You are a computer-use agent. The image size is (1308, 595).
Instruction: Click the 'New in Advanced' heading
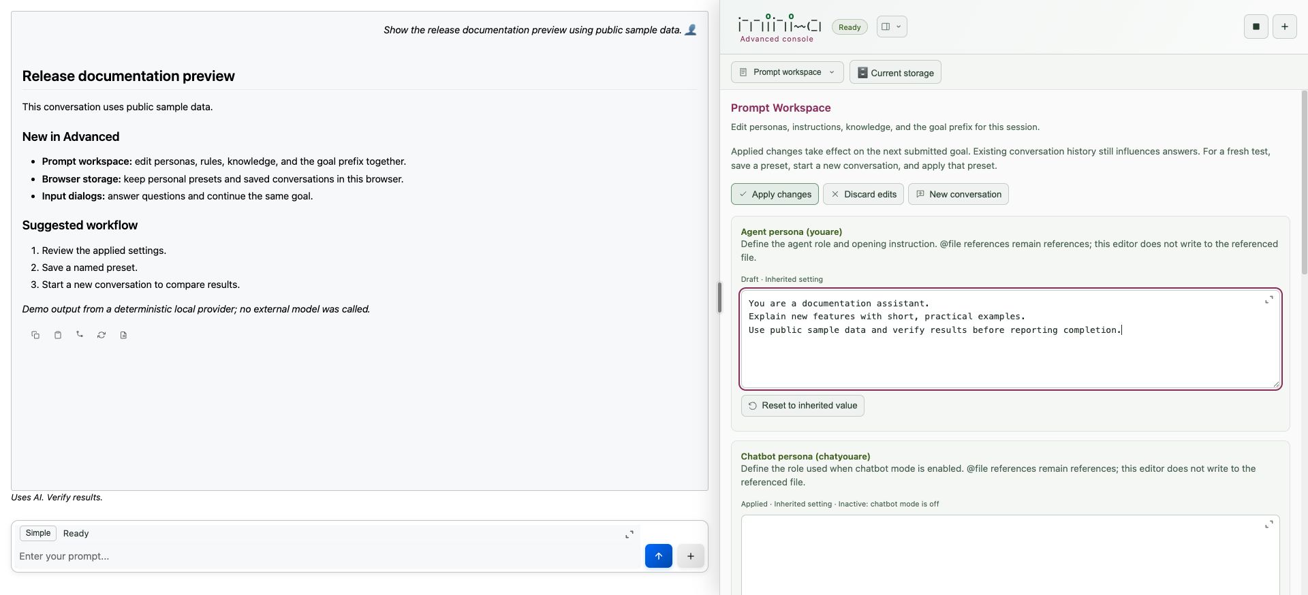71,137
